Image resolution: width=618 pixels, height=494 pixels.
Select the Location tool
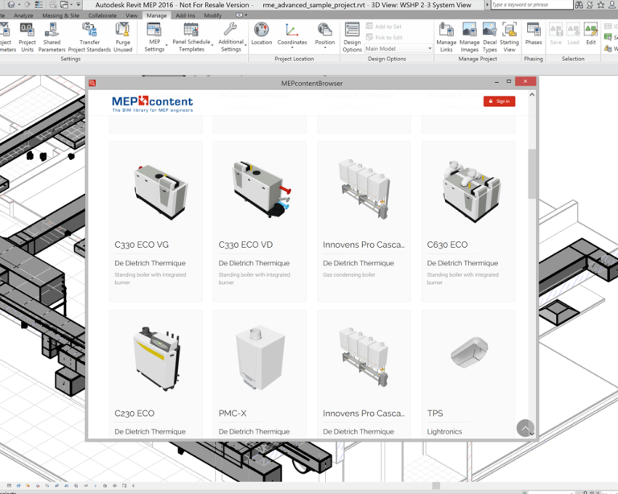[x=262, y=34]
